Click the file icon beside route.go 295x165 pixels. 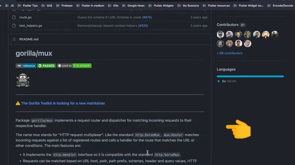click(x=14, y=17)
